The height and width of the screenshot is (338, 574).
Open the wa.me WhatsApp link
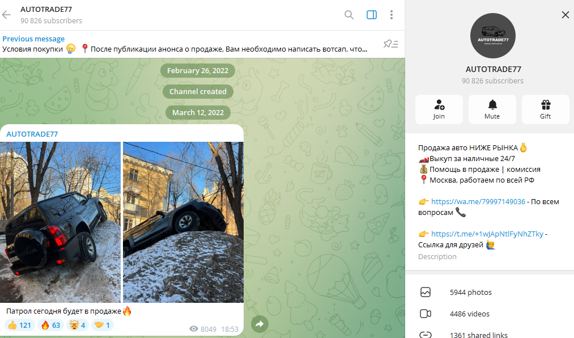[x=478, y=201]
